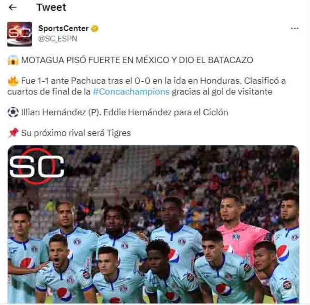Screen dimensions: 310x305
Task: Click the red pushpin emoji
Action: (x=14, y=133)
